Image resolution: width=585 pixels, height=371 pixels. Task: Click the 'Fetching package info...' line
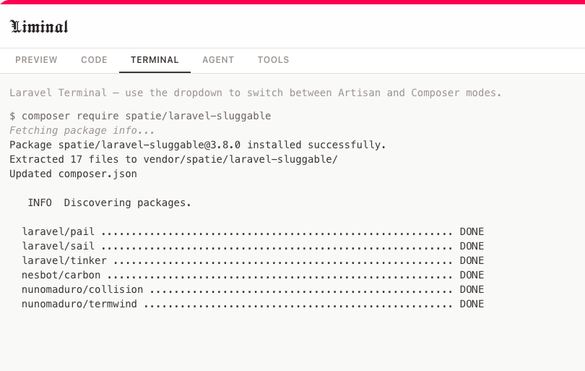82,130
